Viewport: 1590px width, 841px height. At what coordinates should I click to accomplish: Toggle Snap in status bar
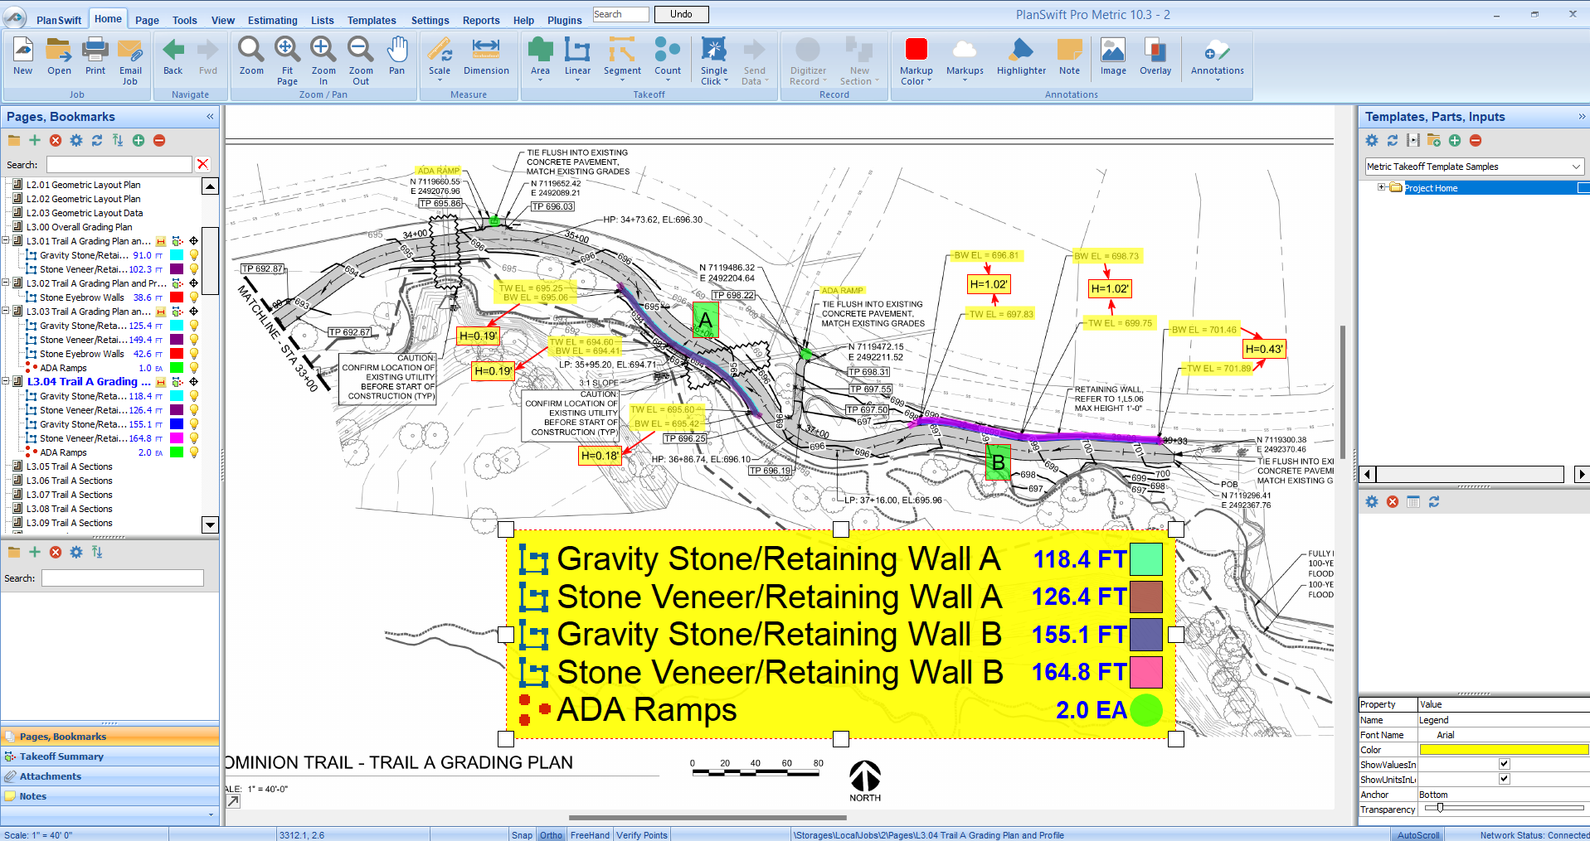point(522,834)
